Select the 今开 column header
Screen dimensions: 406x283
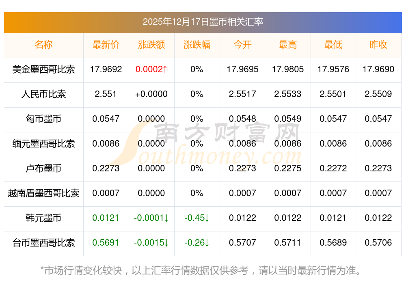click(242, 45)
